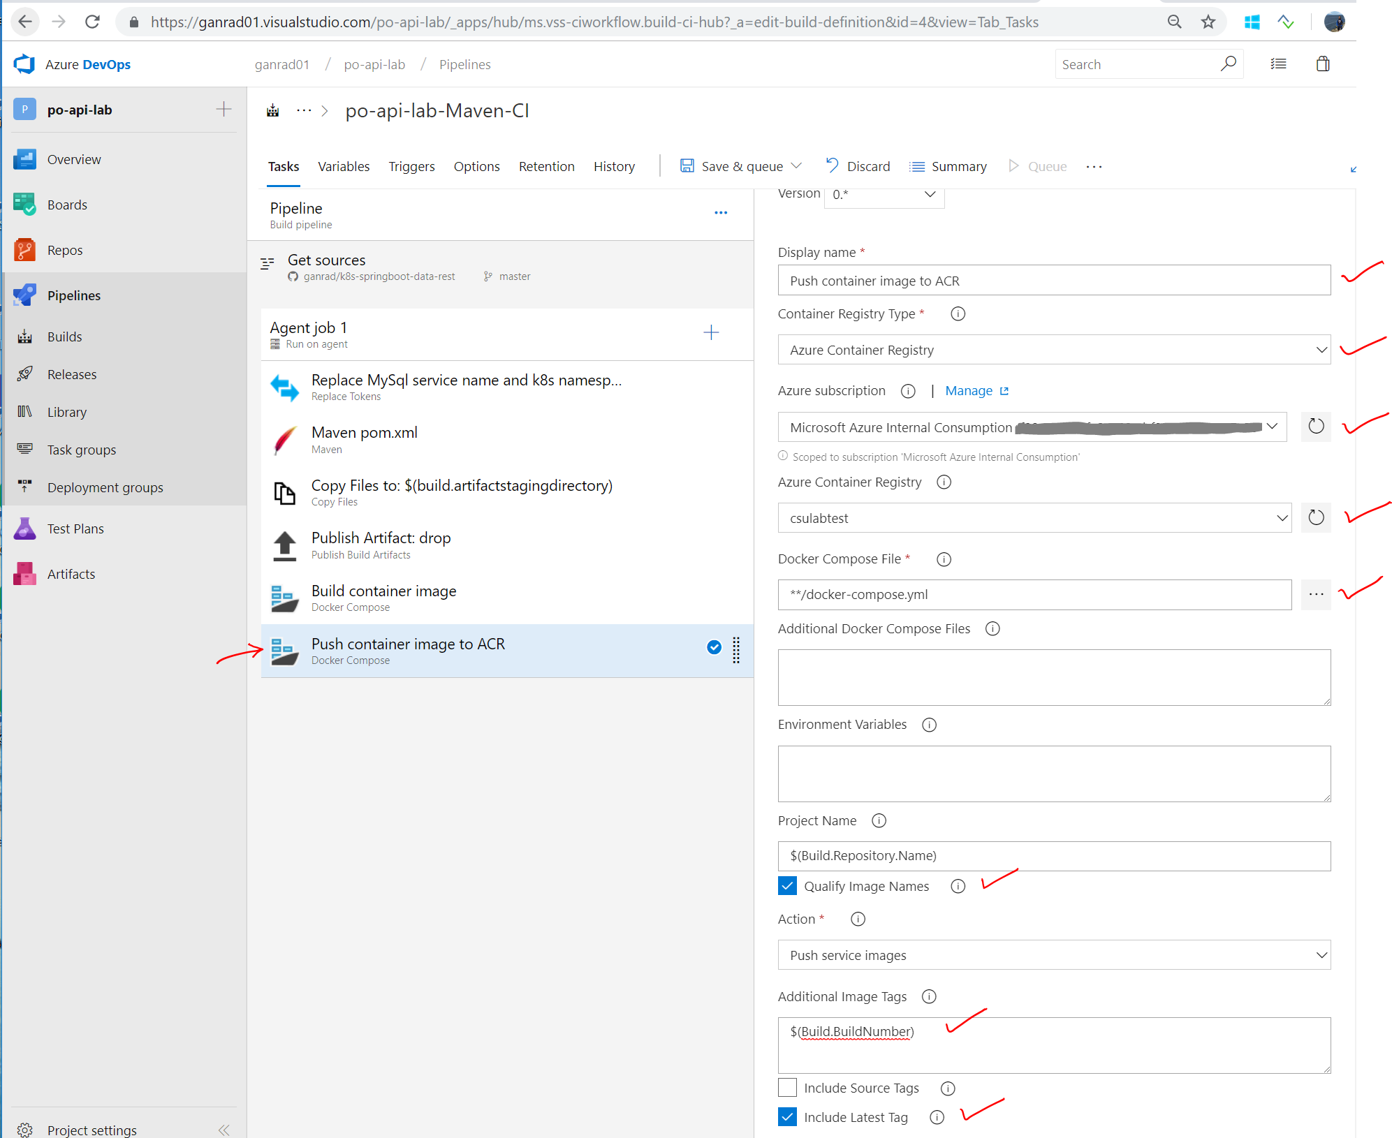
Task: Refresh the Azure Container Registry list
Action: tap(1316, 518)
